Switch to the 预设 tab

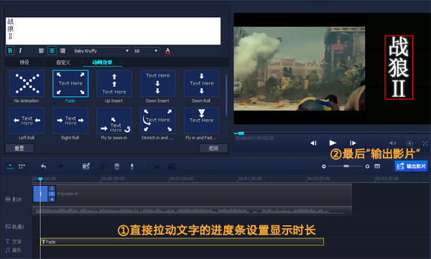[x=24, y=62]
